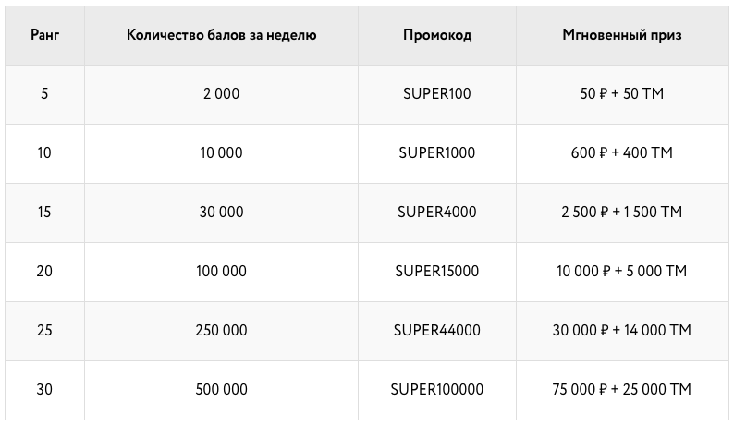Select the rank 25 cell
The image size is (734, 426).
point(44,330)
